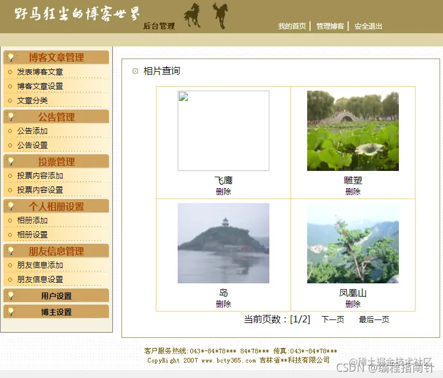This screenshot has height=378, width=443.
Task: Expand the 博主设置 section
Action: [x=56, y=311]
